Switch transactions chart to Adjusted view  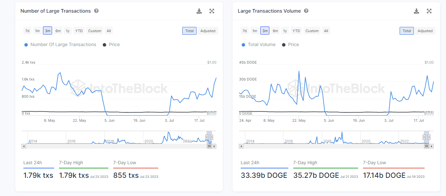(x=208, y=31)
